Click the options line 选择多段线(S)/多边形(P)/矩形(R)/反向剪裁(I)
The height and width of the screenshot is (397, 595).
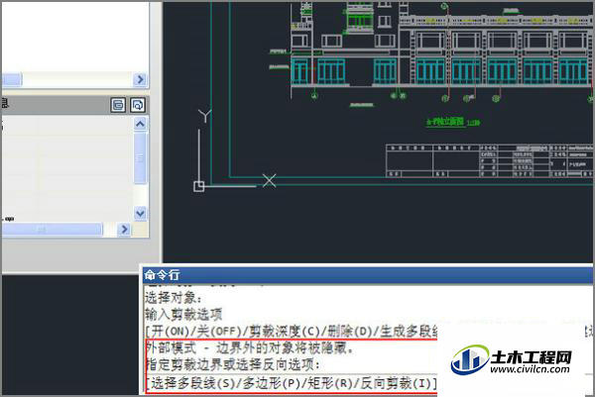[292, 383]
